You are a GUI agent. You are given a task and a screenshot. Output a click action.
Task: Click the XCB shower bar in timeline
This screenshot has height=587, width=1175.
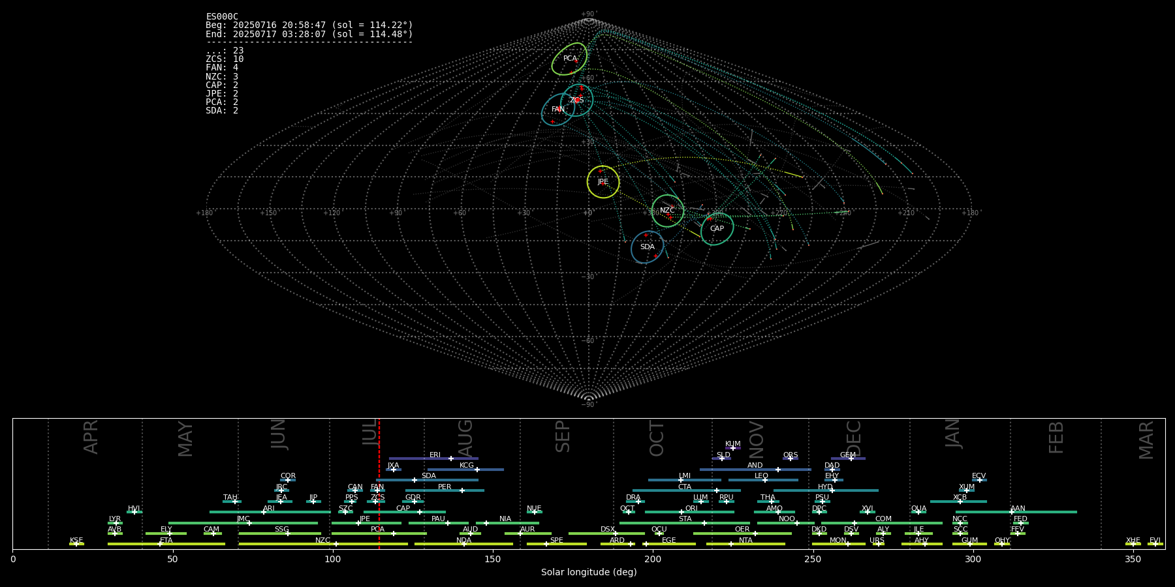click(958, 502)
